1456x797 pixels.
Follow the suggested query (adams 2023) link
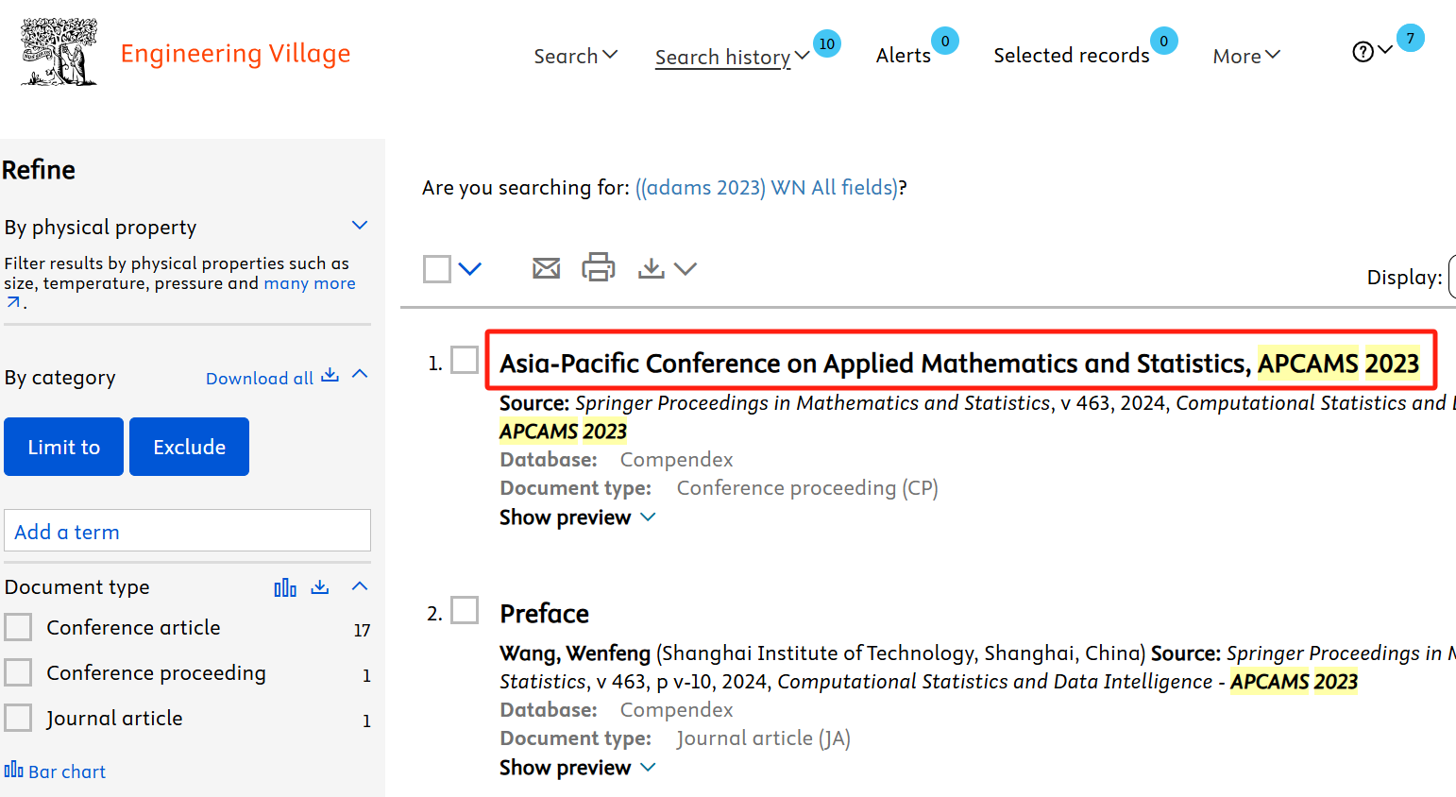(767, 188)
